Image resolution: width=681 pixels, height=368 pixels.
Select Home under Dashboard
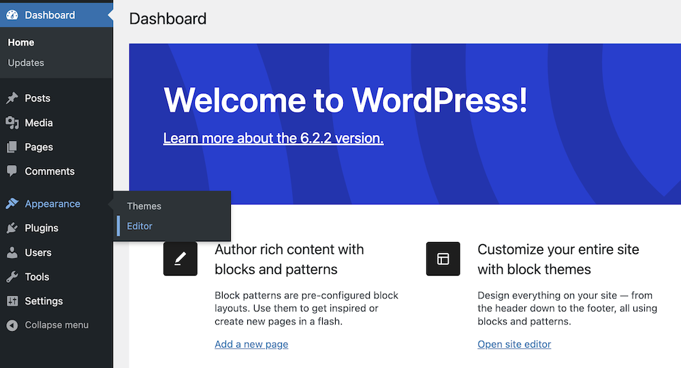pyautogui.click(x=21, y=42)
